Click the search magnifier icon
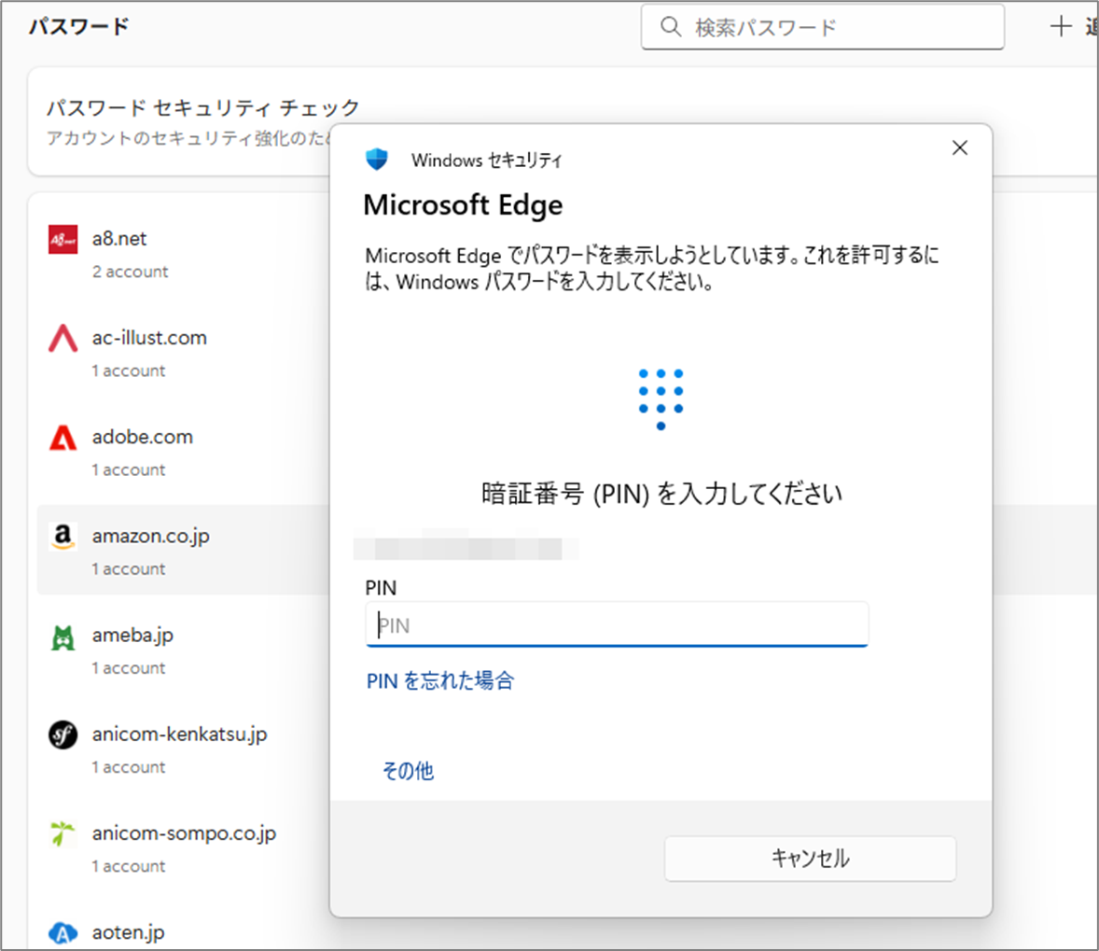The width and height of the screenshot is (1099, 951). [x=671, y=27]
